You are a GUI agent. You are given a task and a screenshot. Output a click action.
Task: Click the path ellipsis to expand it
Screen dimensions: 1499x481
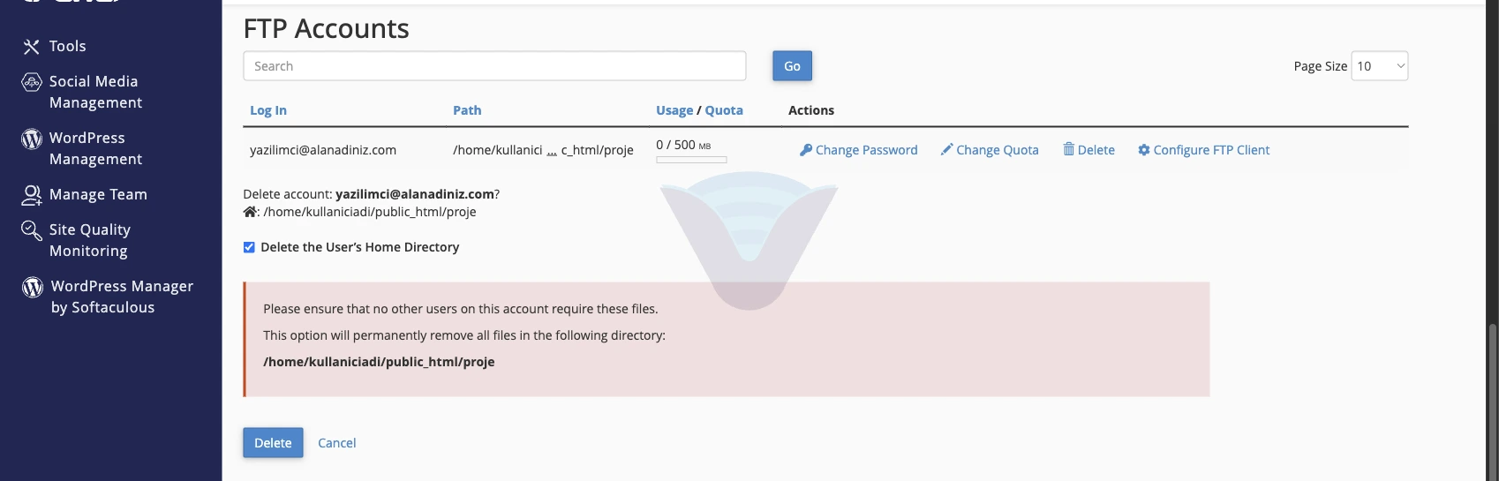552,152
